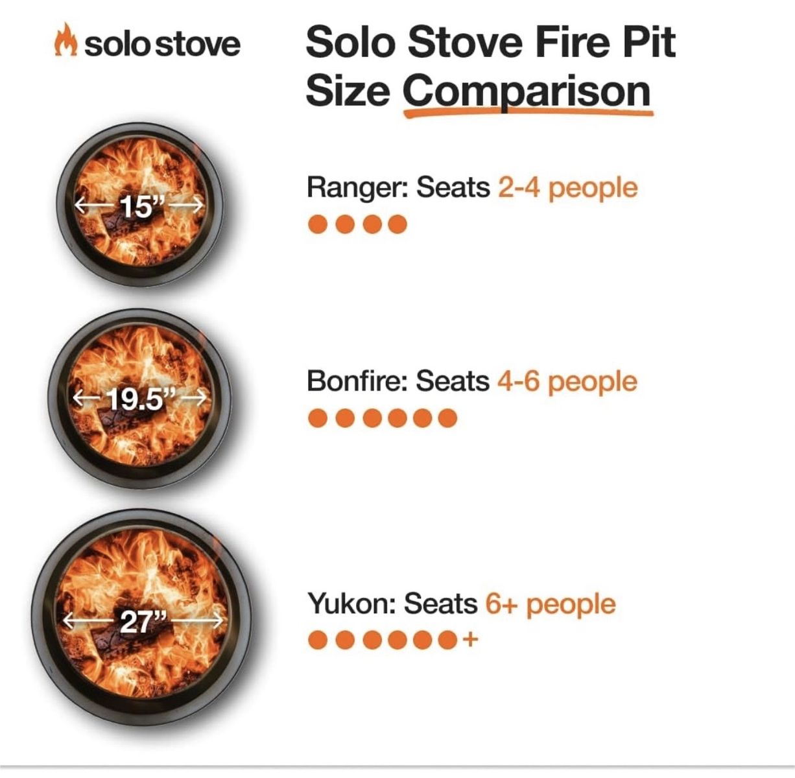This screenshot has height=778, width=795.
Task: Click the first orange dot under Ranger
Action: [x=318, y=224]
